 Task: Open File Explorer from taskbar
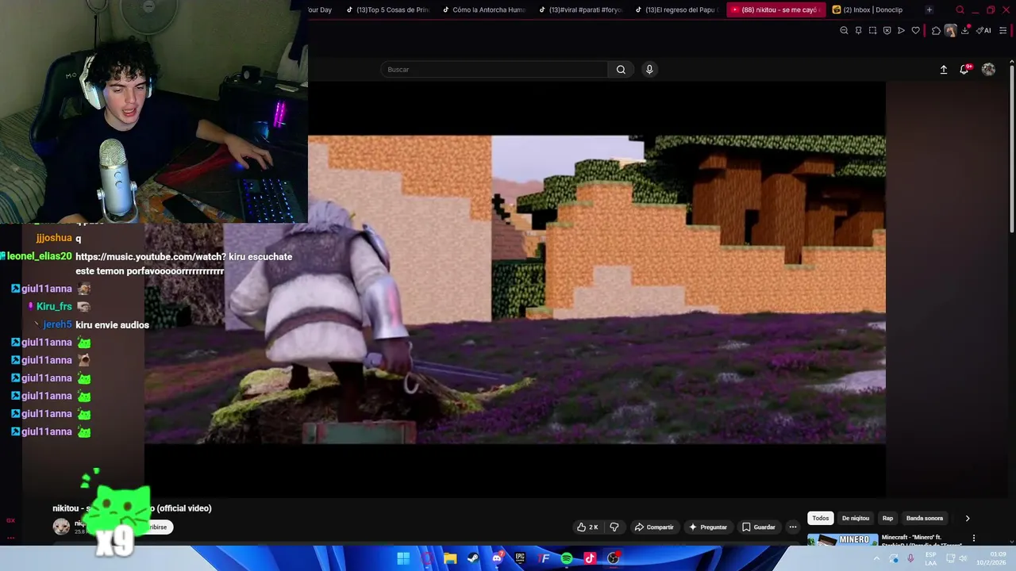pyautogui.click(x=450, y=558)
